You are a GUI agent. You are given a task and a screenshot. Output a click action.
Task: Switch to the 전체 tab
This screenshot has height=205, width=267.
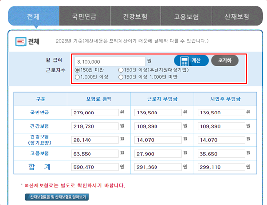pyautogui.click(x=34, y=16)
